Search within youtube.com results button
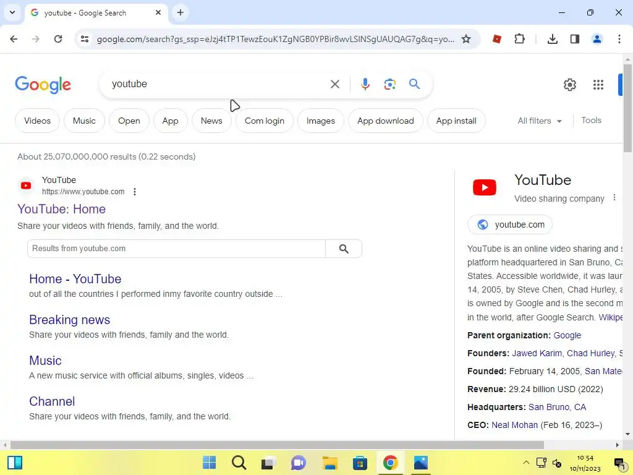This screenshot has width=633, height=475. [x=344, y=249]
